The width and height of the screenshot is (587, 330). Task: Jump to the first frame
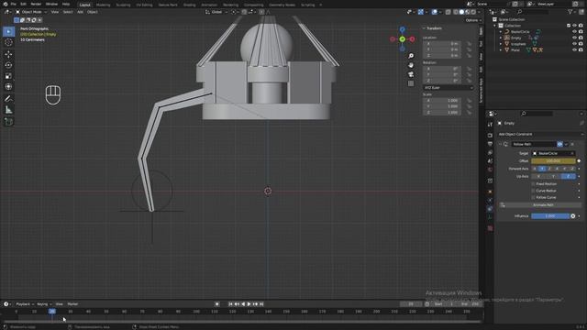tap(230, 304)
